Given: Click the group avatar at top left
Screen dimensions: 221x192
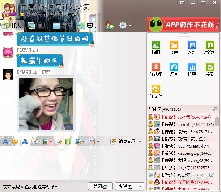Looking at the screenshot, I should pyautogui.click(x=9, y=10).
